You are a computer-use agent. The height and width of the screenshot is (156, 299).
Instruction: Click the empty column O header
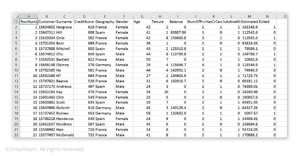tap(285, 16)
